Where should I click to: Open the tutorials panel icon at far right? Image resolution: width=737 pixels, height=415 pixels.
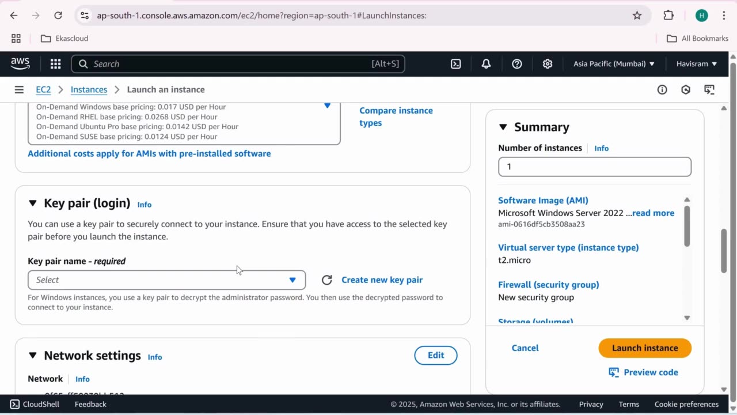coord(709,89)
